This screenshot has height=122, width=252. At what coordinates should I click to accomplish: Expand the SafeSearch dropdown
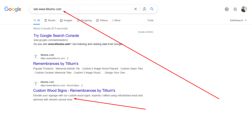click(238, 20)
